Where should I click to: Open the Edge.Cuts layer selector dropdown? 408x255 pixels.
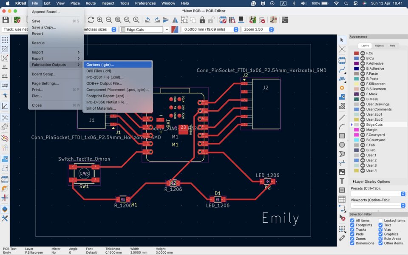coord(167,29)
